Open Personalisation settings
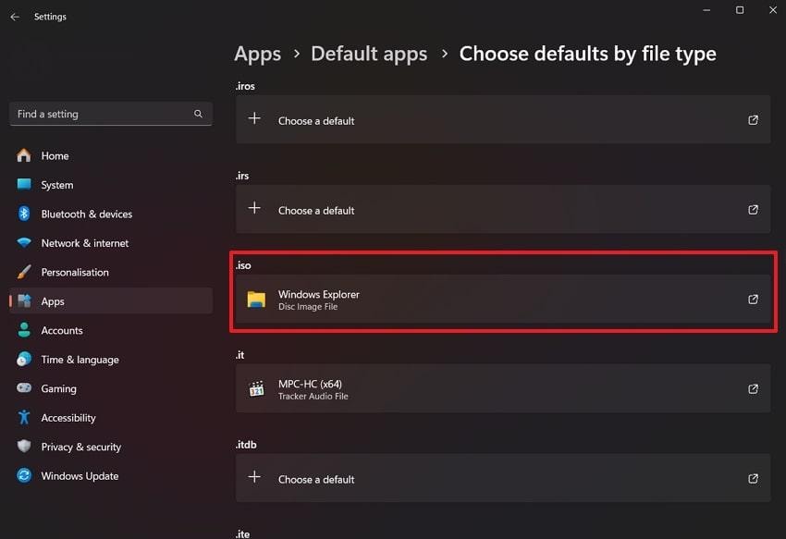 tap(111, 272)
